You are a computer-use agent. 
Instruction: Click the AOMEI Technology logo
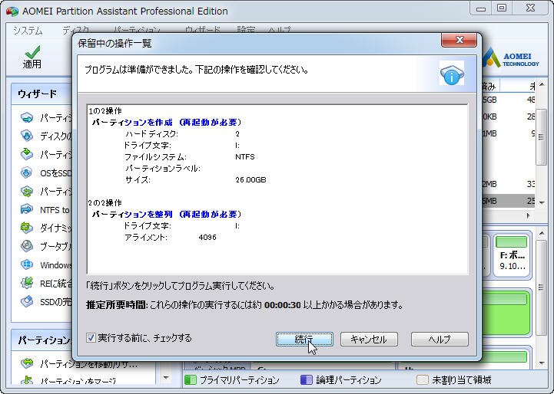pyautogui.click(x=510, y=58)
